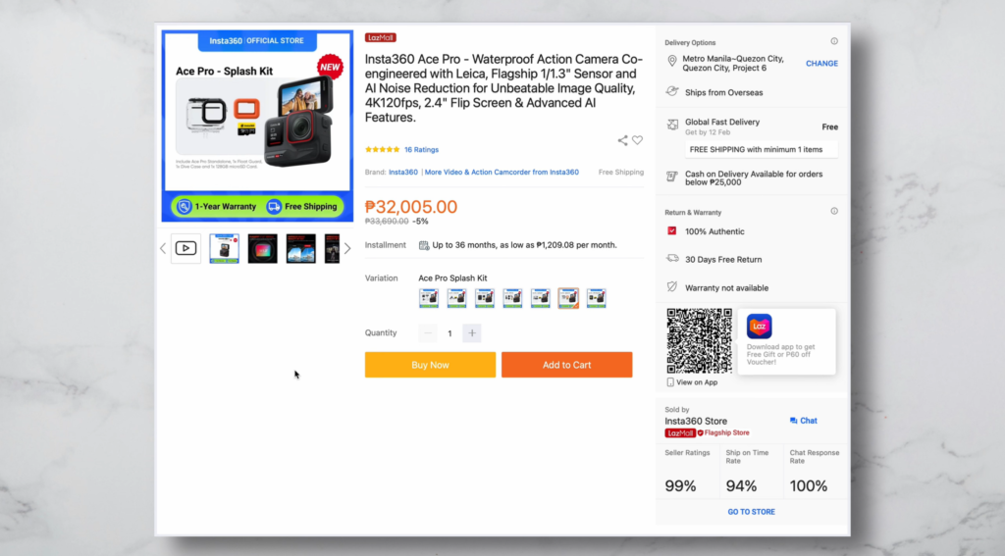Click the Buy Now button

[430, 365]
